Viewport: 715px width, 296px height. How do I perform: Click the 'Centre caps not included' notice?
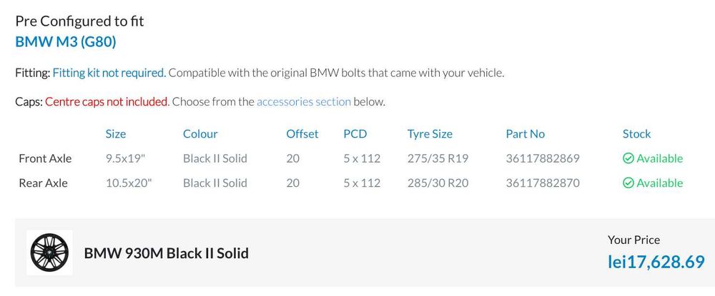tap(107, 101)
